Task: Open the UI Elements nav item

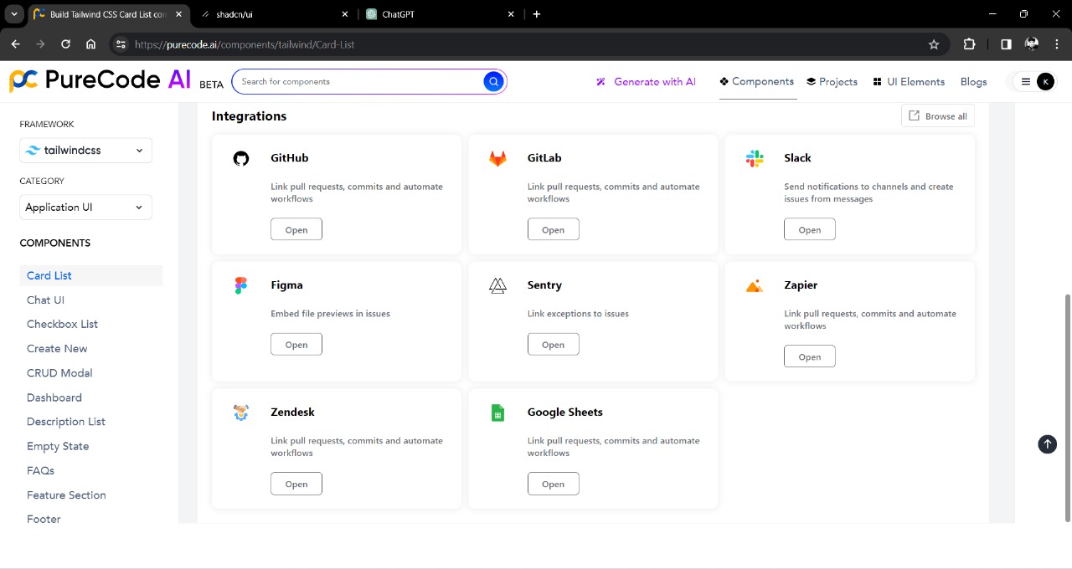Action: tap(909, 82)
